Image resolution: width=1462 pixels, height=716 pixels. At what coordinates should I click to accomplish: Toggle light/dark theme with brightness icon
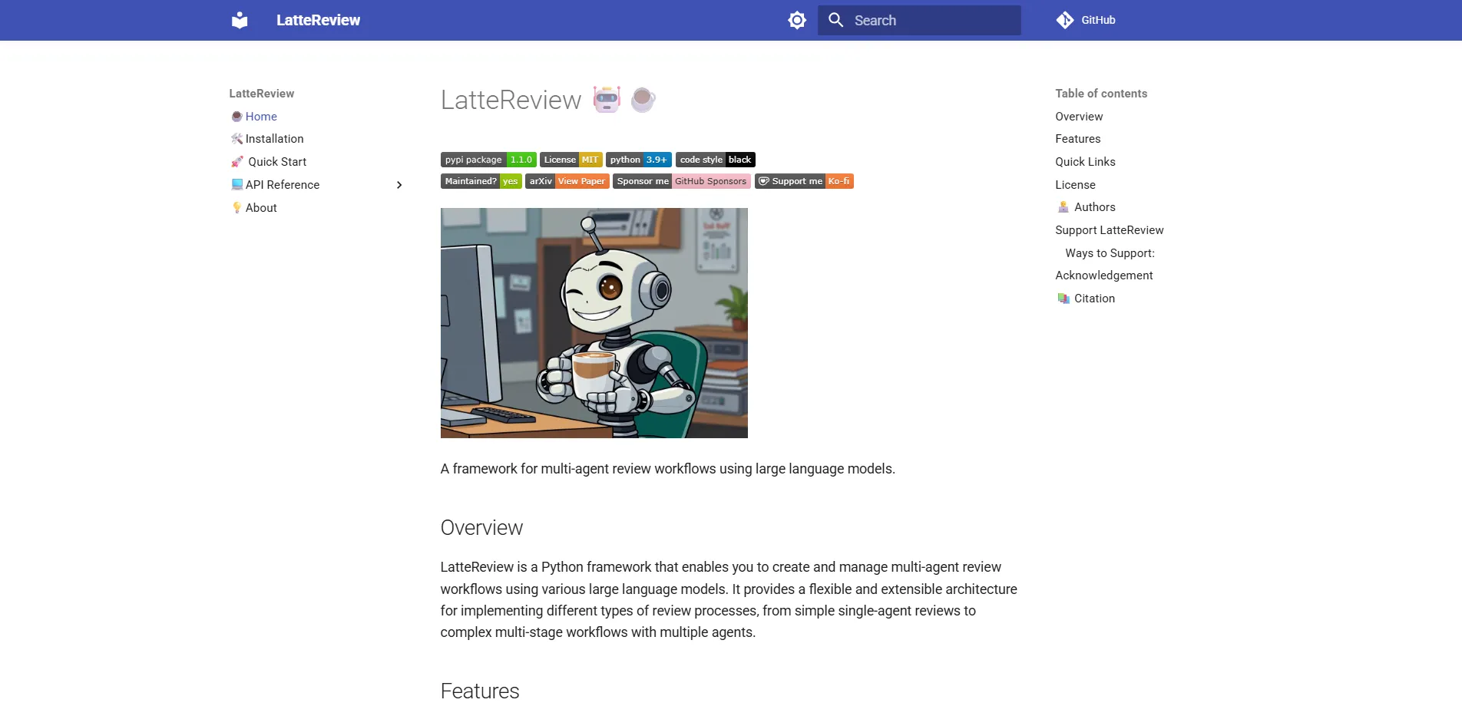[796, 20]
